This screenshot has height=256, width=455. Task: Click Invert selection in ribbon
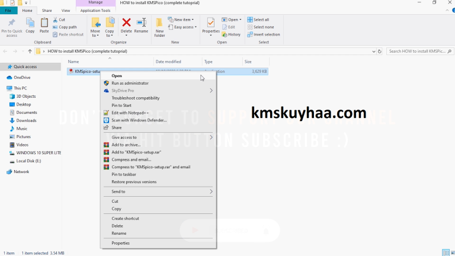coord(264,34)
